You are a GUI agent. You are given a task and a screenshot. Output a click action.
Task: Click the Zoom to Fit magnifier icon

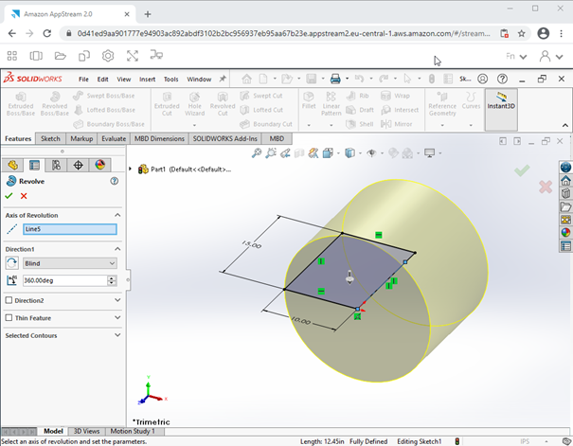pyautogui.click(x=257, y=153)
